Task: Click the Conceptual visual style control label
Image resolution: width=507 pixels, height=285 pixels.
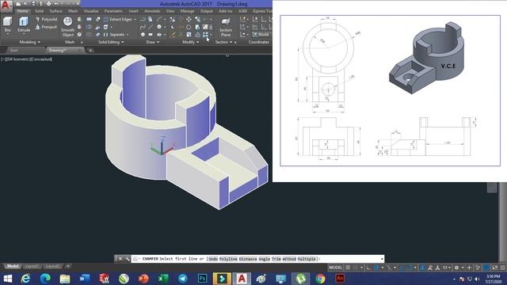Action: pyautogui.click(x=40, y=59)
